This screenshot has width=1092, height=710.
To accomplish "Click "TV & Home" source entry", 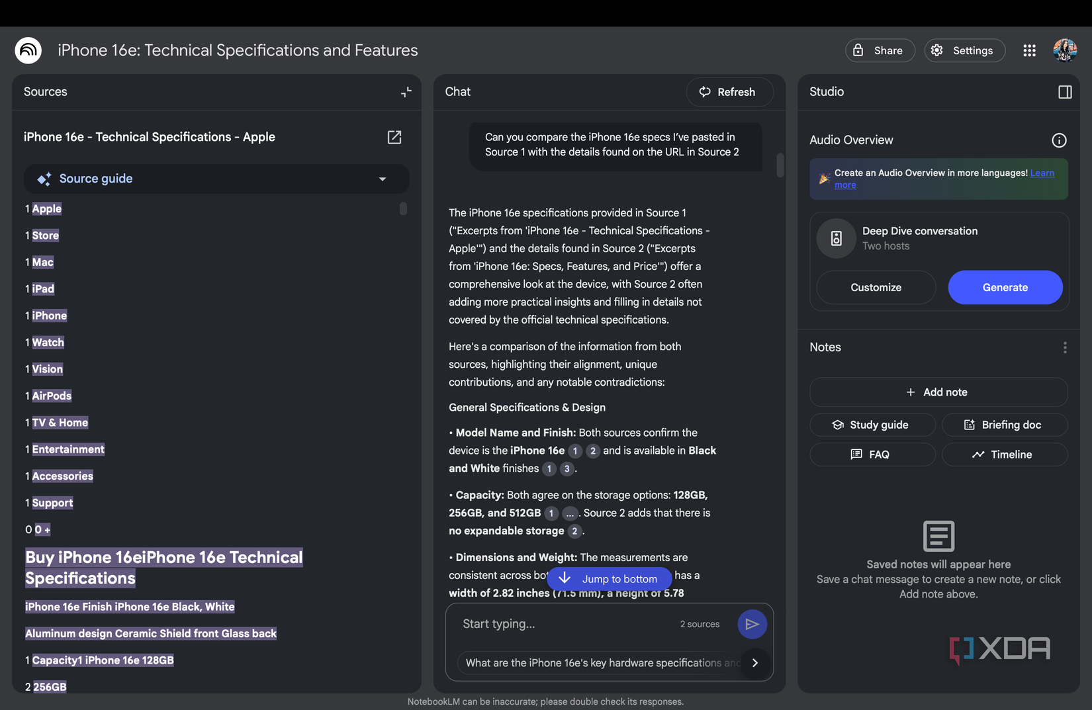I will click(x=60, y=423).
